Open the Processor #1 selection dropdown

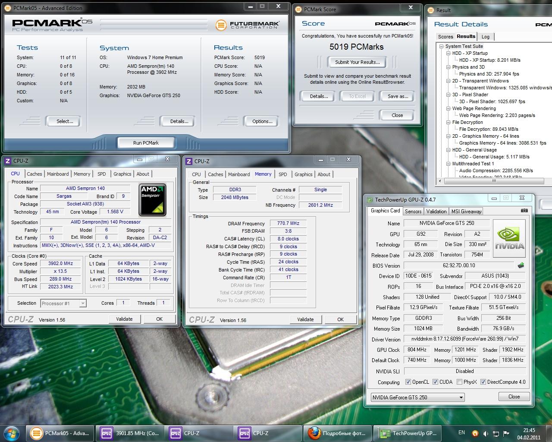(63, 303)
